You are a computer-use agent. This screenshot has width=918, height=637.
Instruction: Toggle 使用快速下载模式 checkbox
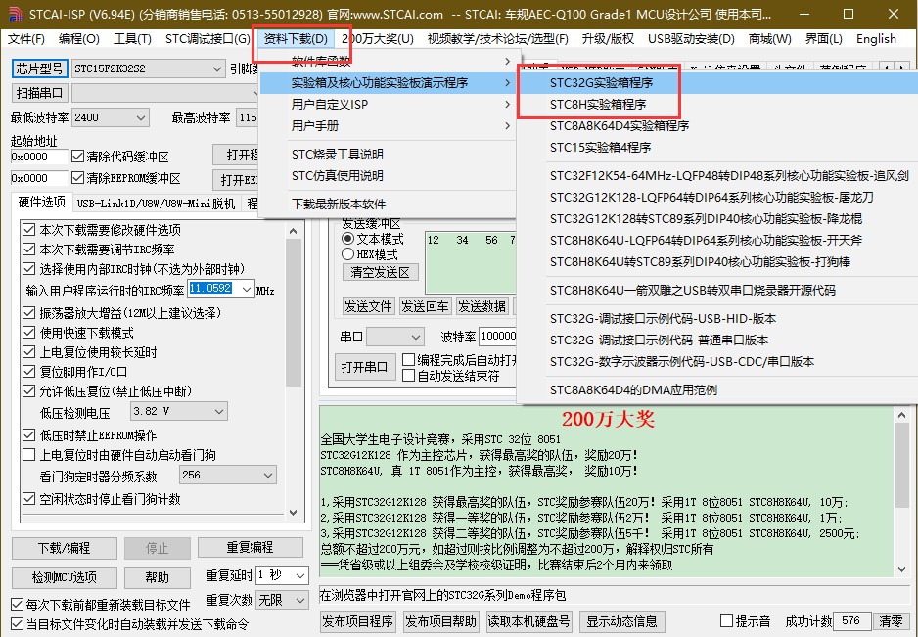(28, 333)
